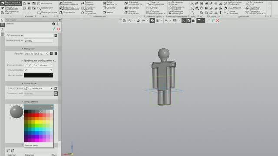Add a Ребро жесткости rib

pyautogui.click(x=110, y=3)
